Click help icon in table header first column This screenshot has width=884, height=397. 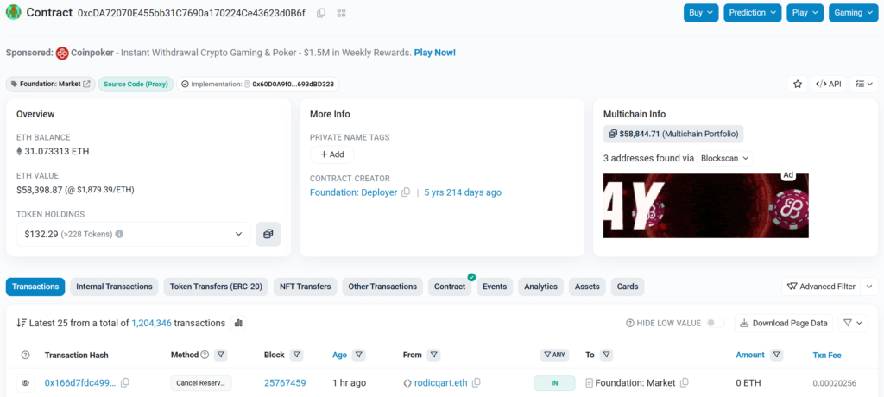coord(25,355)
